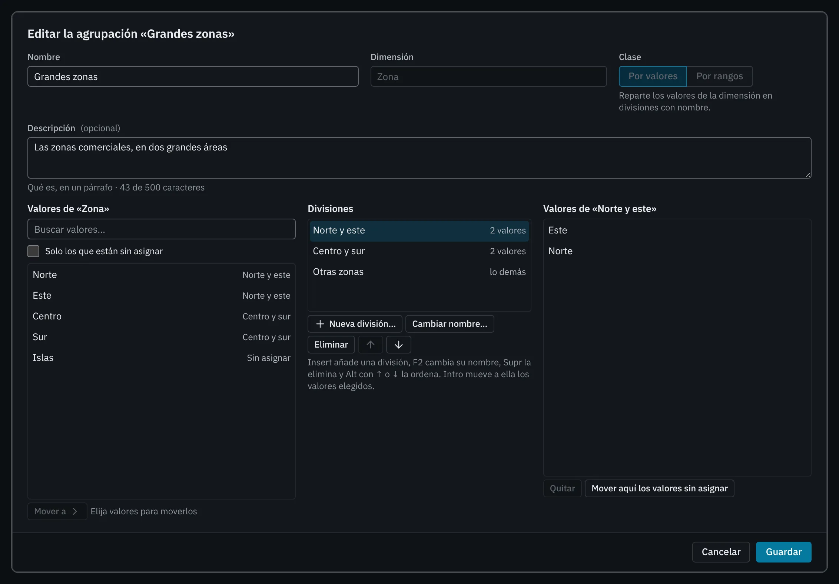
Task: Select unassigned 'Islas' value row
Action: 161,358
